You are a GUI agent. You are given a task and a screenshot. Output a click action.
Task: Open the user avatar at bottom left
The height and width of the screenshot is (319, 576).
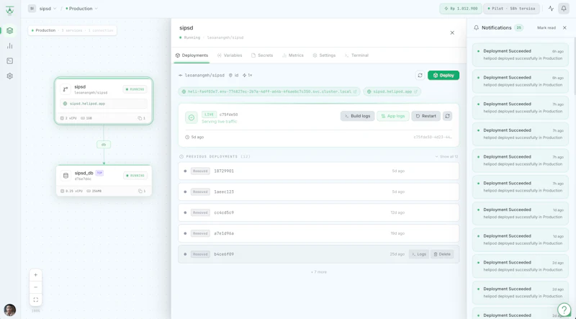pyautogui.click(x=10, y=310)
